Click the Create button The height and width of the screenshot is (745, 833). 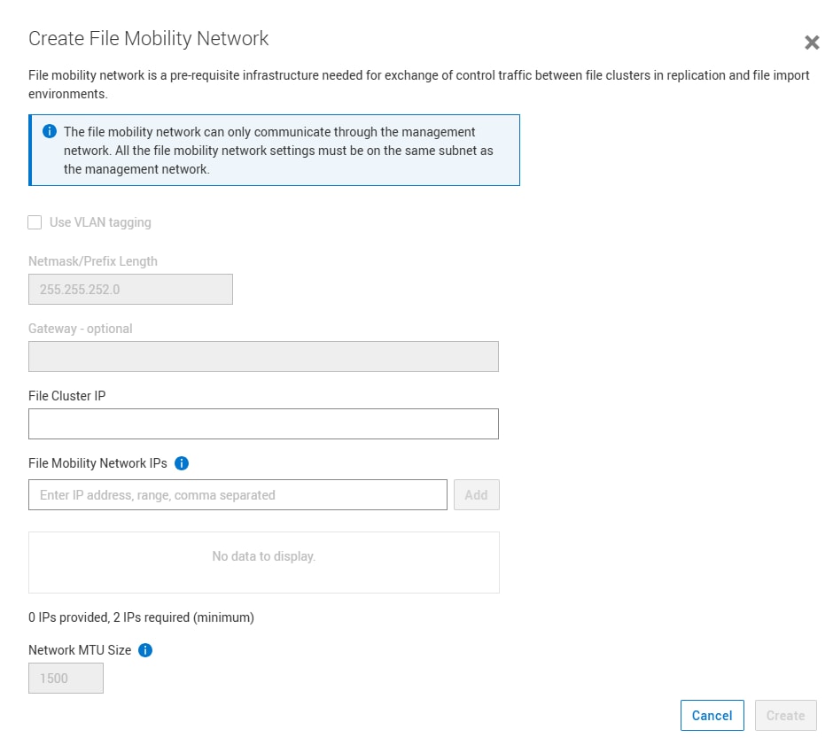point(786,715)
